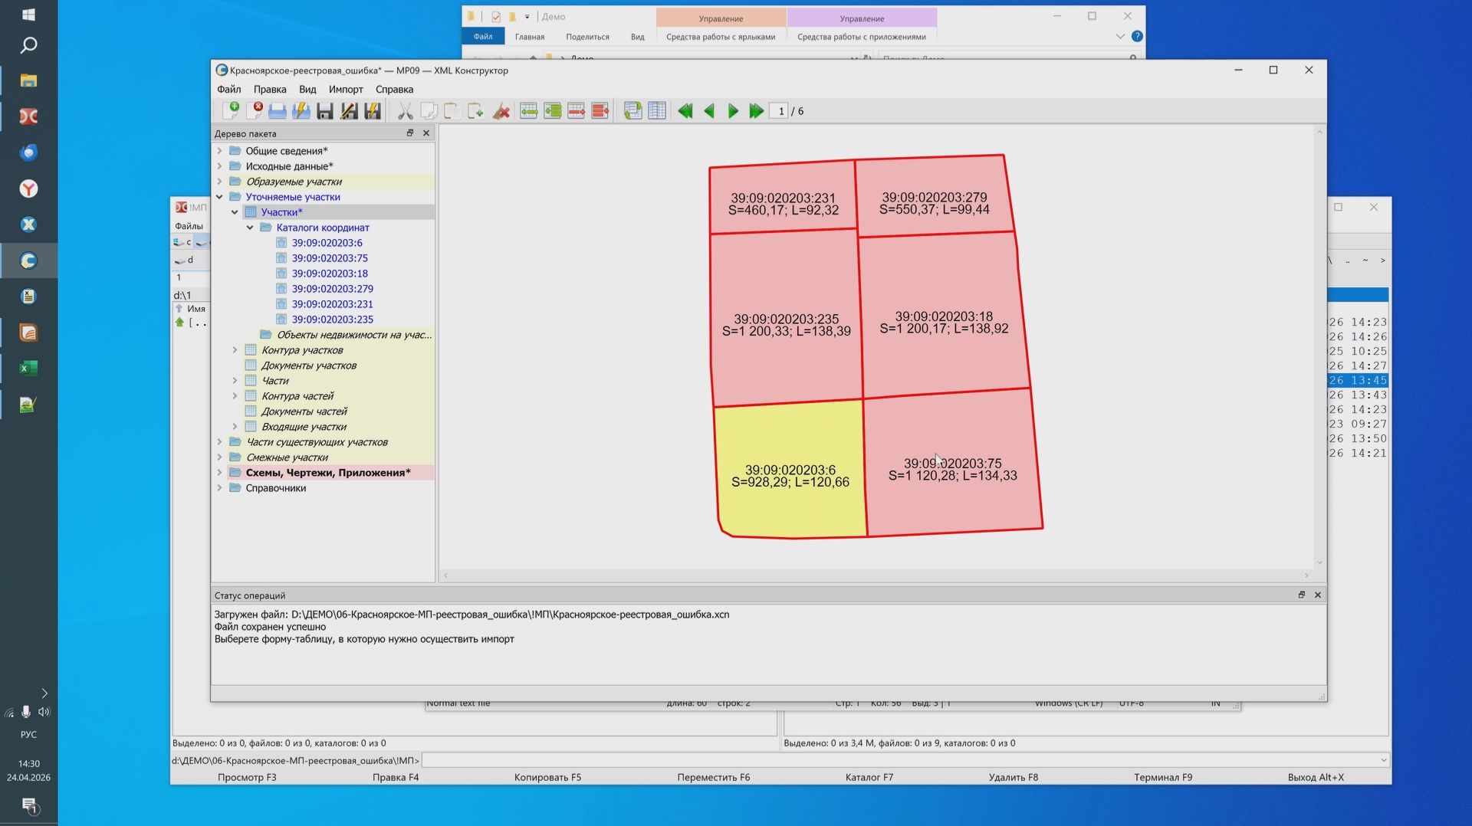Close the Дерево пакета panel
Viewport: 1472px width, 826px height.
point(426,133)
